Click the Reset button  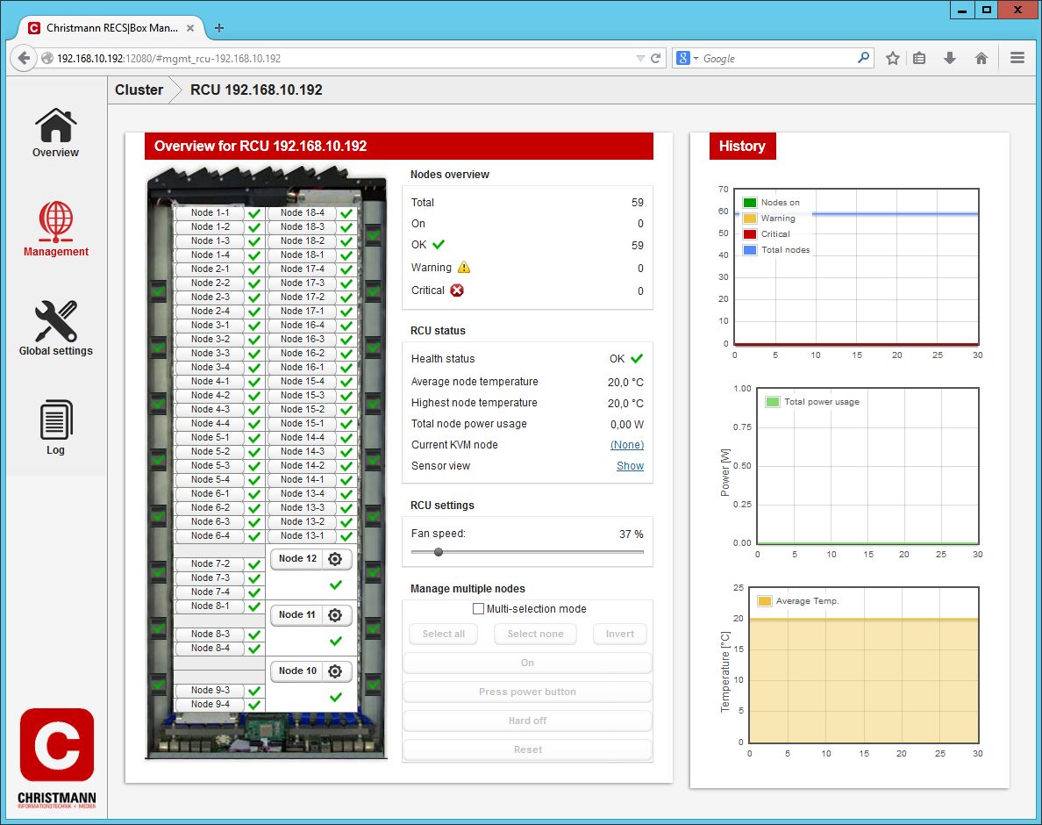pos(527,750)
